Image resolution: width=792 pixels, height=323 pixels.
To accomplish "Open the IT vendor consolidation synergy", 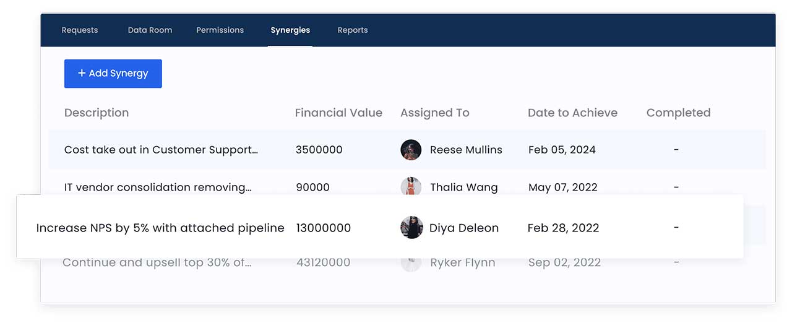I will tap(158, 187).
